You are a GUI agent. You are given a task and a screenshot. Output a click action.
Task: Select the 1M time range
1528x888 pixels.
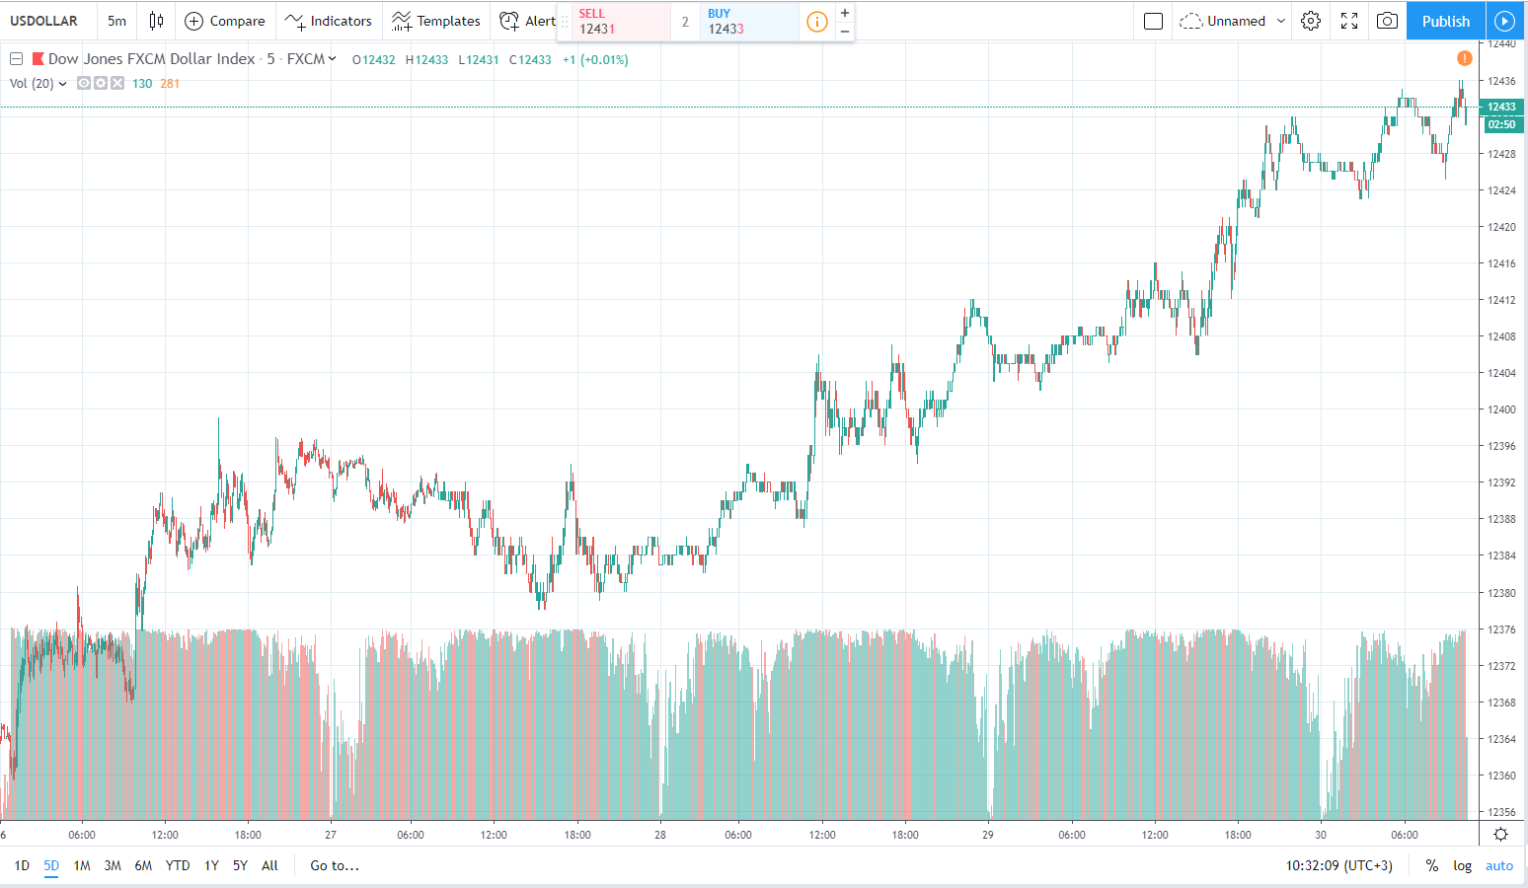point(82,865)
